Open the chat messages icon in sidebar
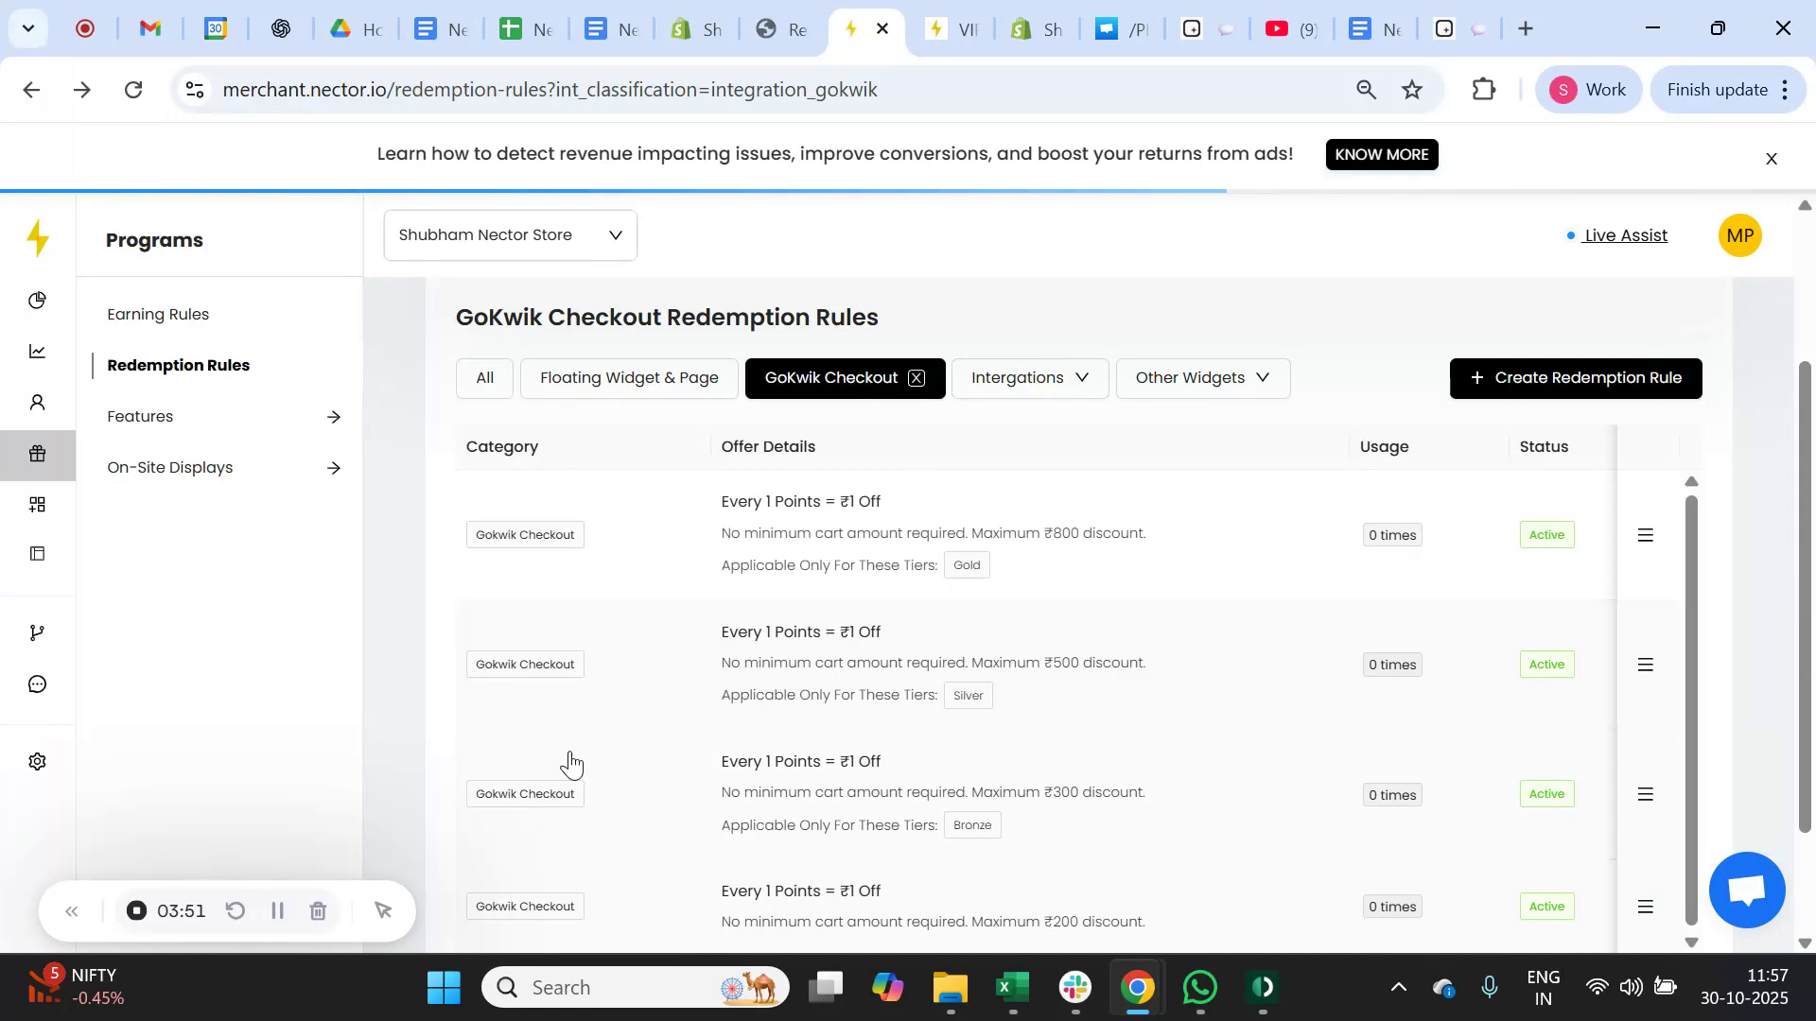Image resolution: width=1816 pixels, height=1021 pixels. tap(38, 684)
